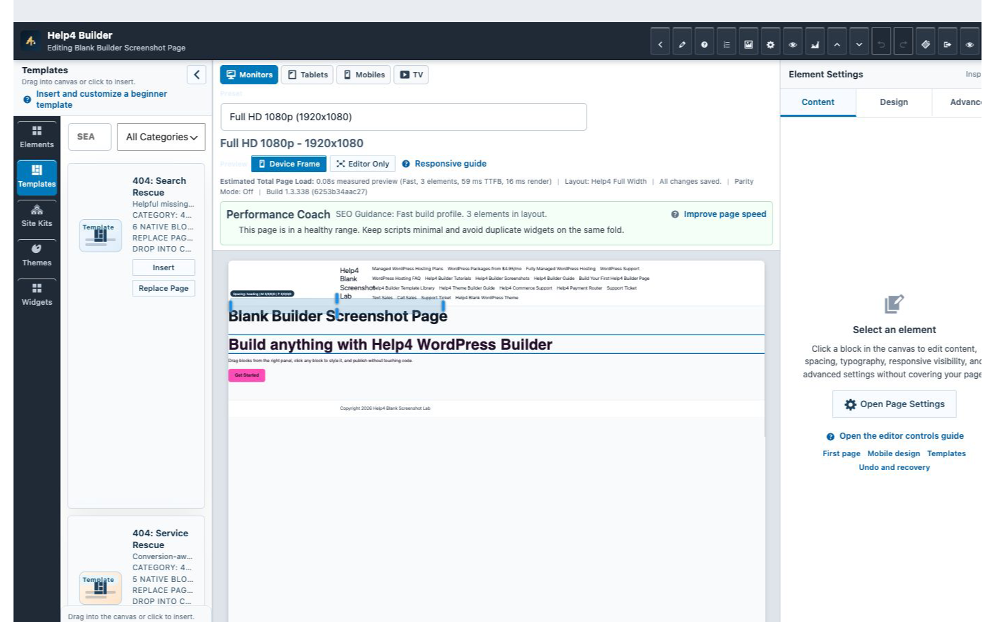The height and width of the screenshot is (622, 995).
Task: Click the Open Page Settings button
Action: click(x=894, y=404)
